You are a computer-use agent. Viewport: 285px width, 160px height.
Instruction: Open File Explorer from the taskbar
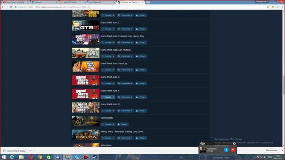tap(21, 157)
